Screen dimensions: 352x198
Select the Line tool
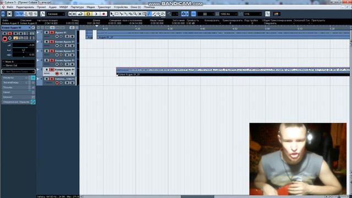point(154,14)
